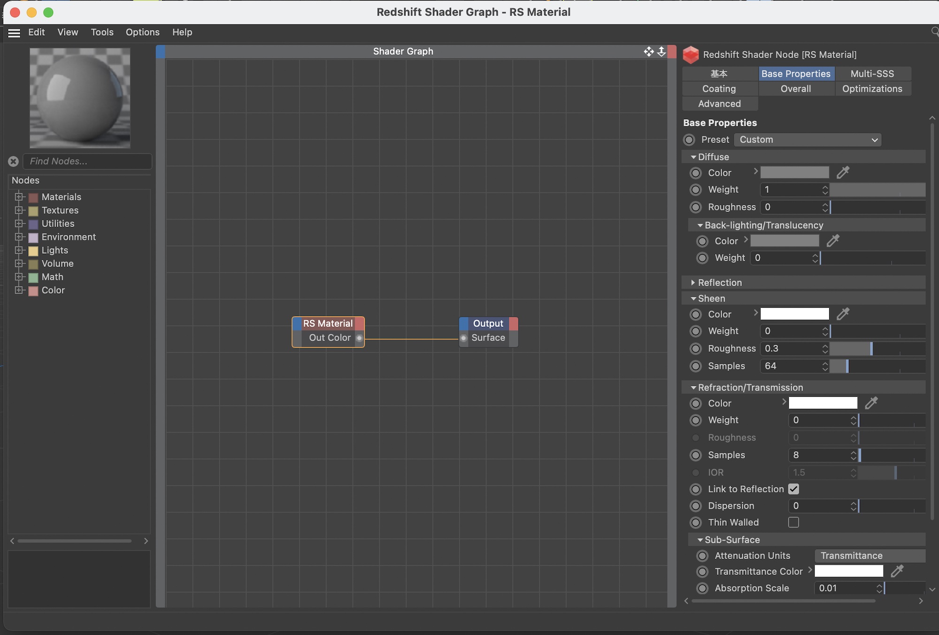This screenshot has height=635, width=939.
Task: Click the Shader Graph pan arrows icon
Action: click(x=648, y=52)
